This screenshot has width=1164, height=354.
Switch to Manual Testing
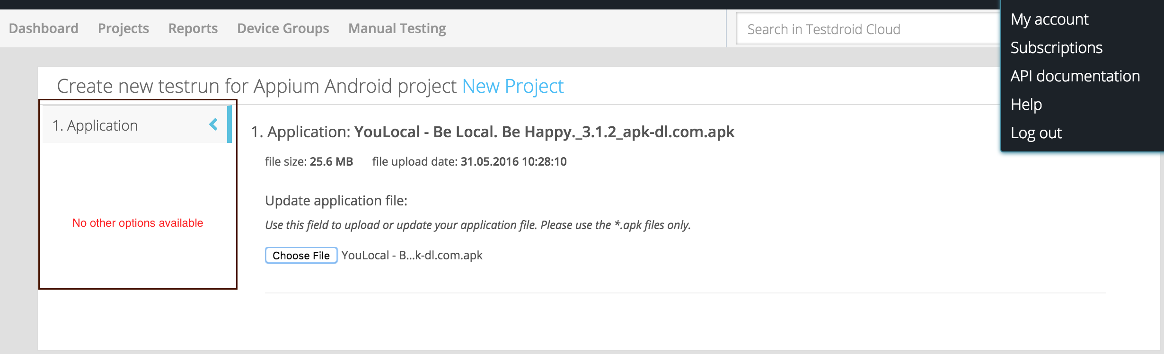[x=397, y=28]
